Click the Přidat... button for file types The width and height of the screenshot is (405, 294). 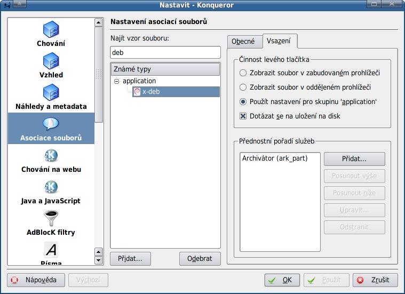pyautogui.click(x=130, y=259)
